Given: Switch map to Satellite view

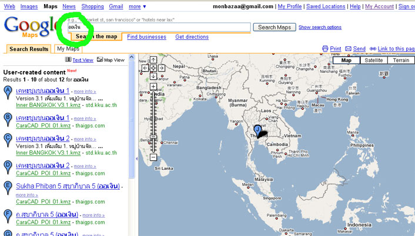Looking at the screenshot, I should [x=373, y=60].
